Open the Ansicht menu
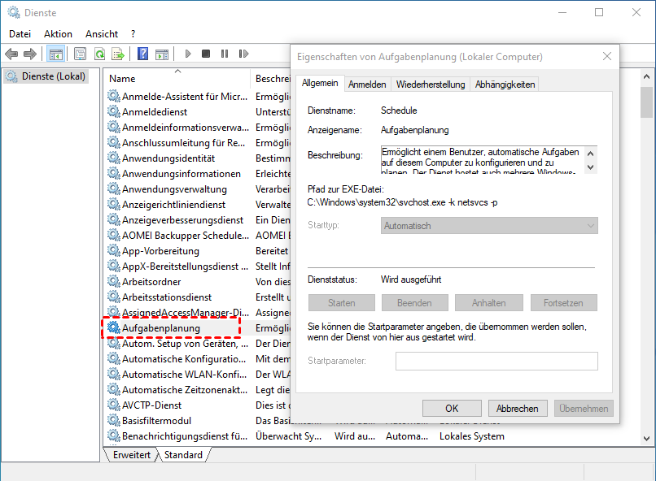 coord(102,34)
